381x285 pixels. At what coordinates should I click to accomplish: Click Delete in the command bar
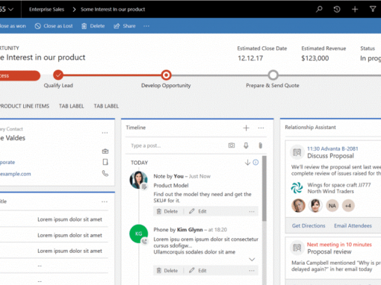coord(93,26)
